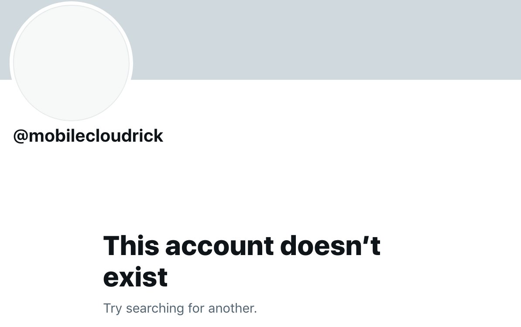Click the "Try searching for another." text
The image size is (521, 327).
point(180,308)
